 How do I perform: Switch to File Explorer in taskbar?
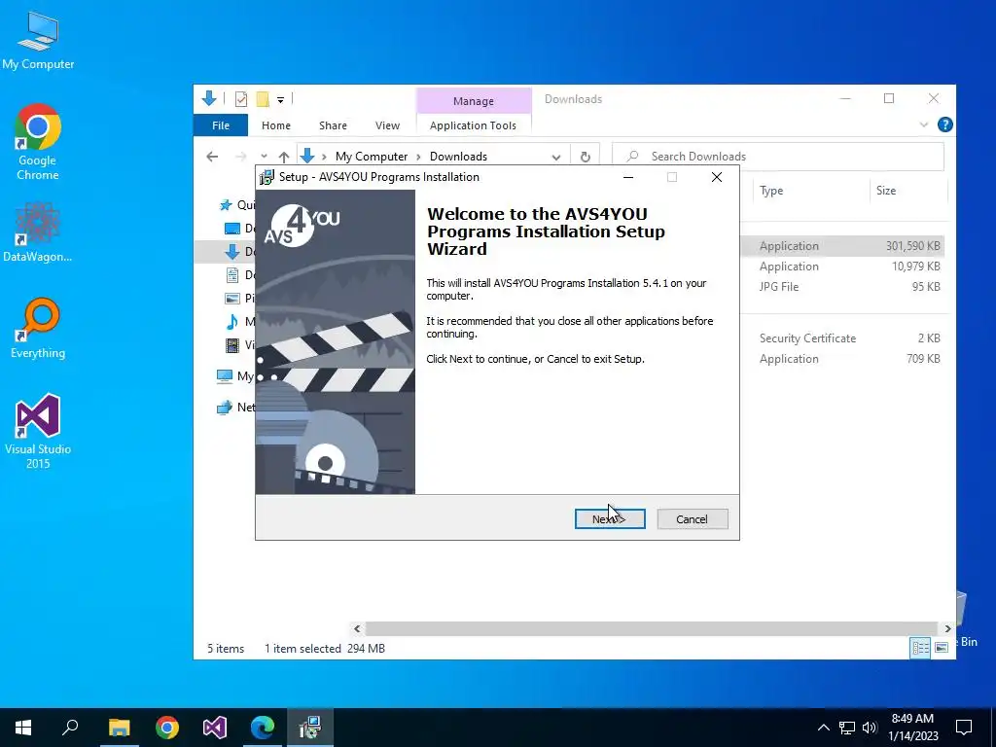coord(119,728)
